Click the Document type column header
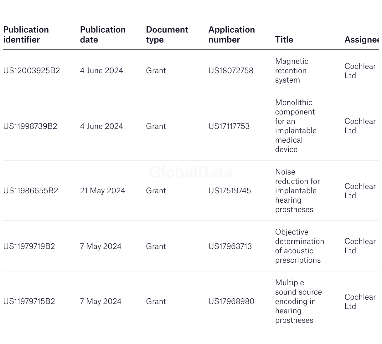This screenshot has width=382, height=344. point(167,34)
